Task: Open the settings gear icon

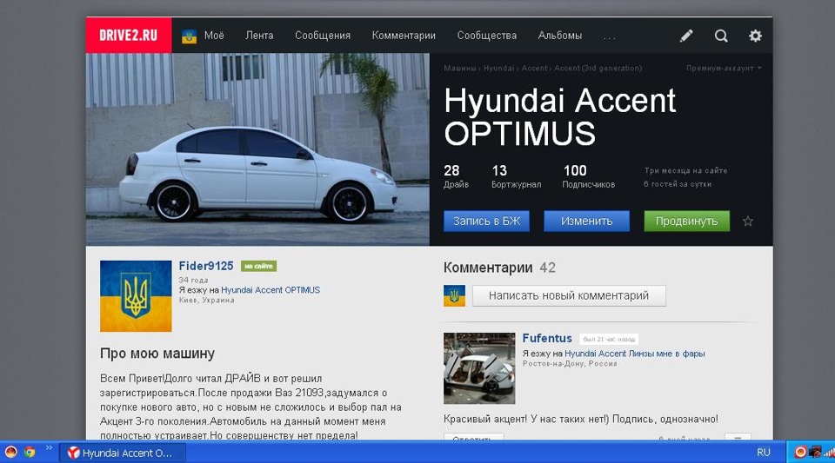Action: tap(755, 36)
